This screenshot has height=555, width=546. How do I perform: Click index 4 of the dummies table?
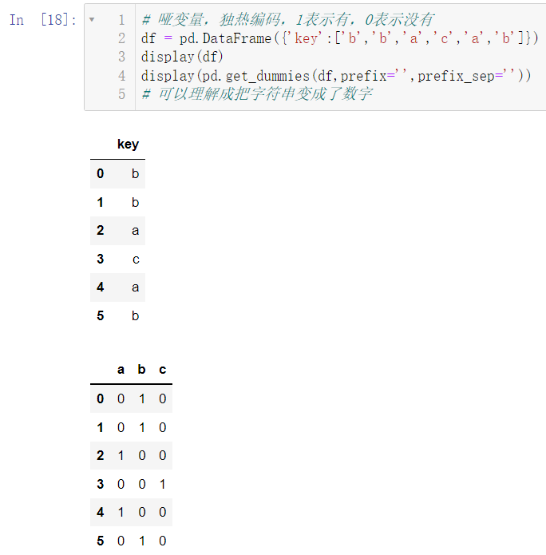click(x=101, y=512)
